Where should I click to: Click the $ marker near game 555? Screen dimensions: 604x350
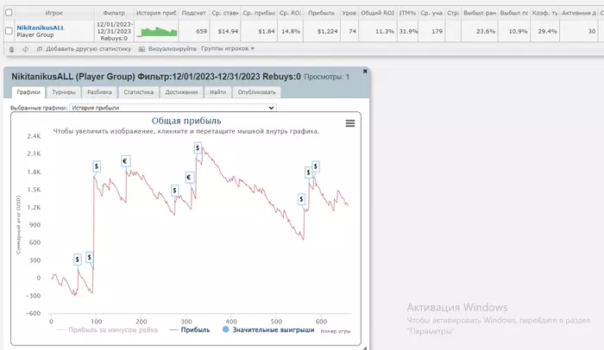(301, 199)
